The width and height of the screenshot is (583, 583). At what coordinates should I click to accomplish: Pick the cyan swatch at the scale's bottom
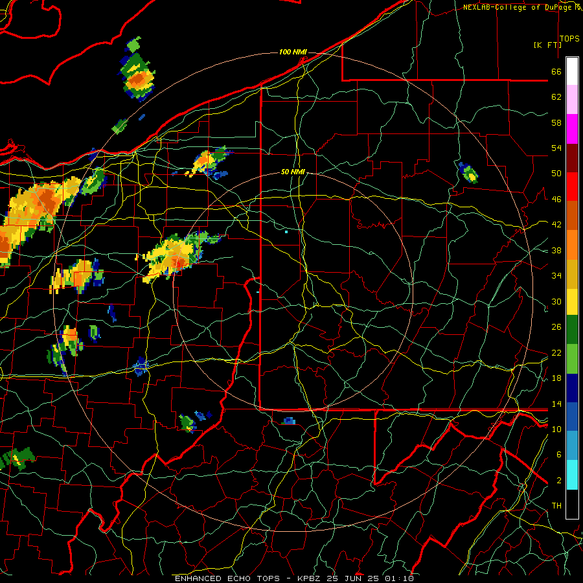coord(572,475)
